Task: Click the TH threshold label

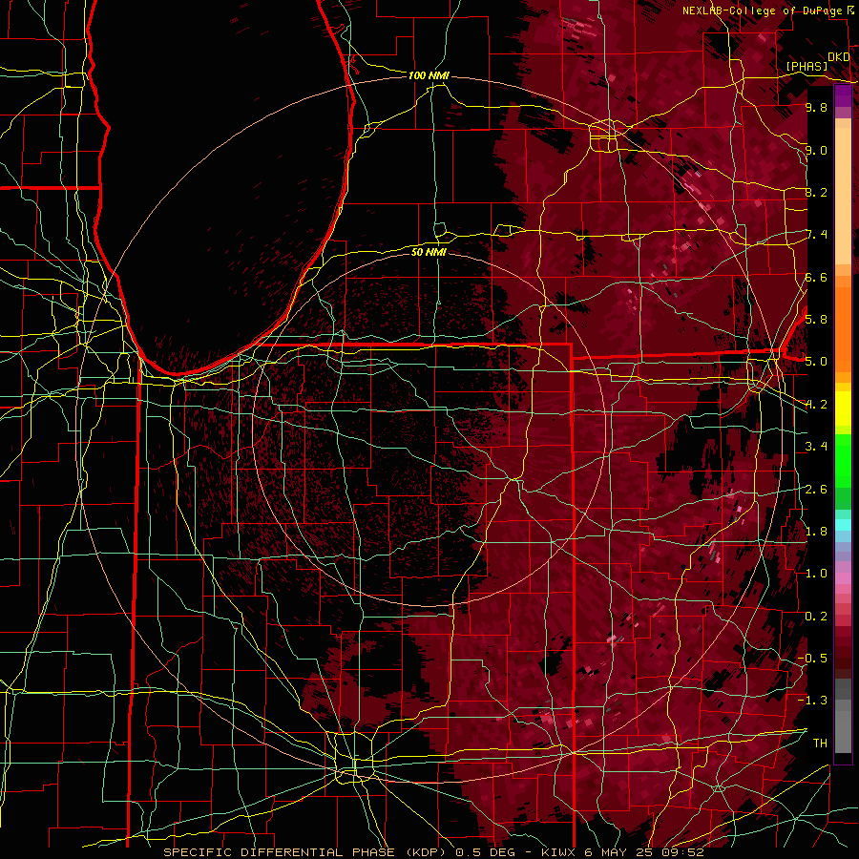Action: pos(820,744)
